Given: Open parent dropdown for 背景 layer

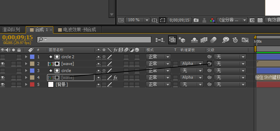Looking at the screenshot, I should point(230,84).
